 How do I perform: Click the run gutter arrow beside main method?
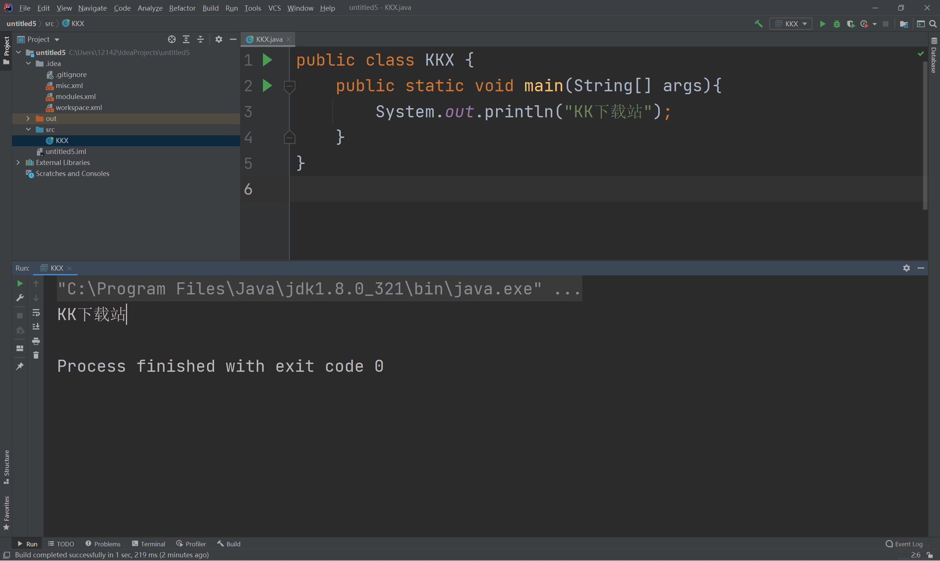[268, 86]
